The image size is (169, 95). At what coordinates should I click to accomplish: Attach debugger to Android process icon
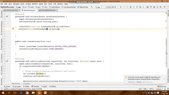point(140,7)
